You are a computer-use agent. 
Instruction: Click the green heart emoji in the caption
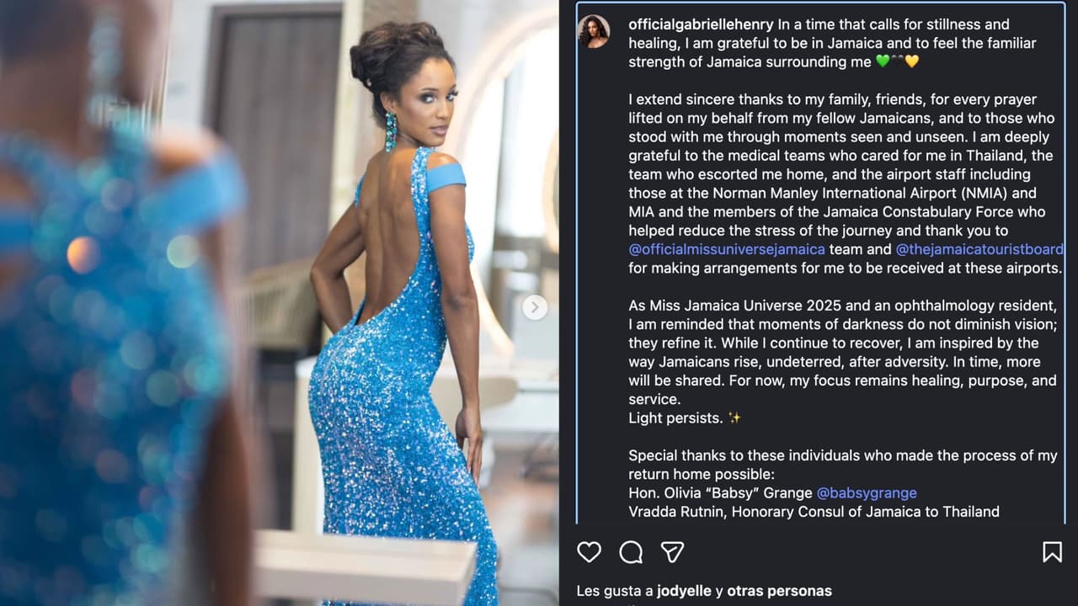coord(883,61)
